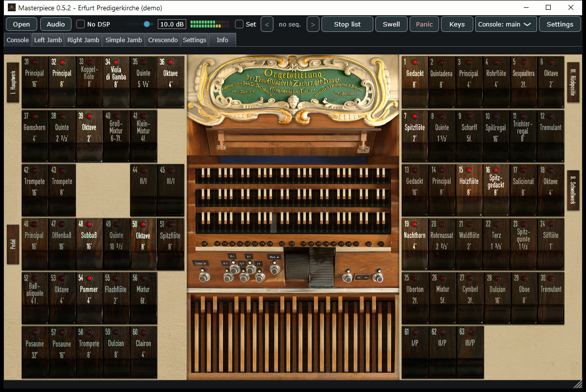Pull stop 11 Trichterregal 8'
Image resolution: width=586 pixels, height=392 pixels.
pos(524,136)
